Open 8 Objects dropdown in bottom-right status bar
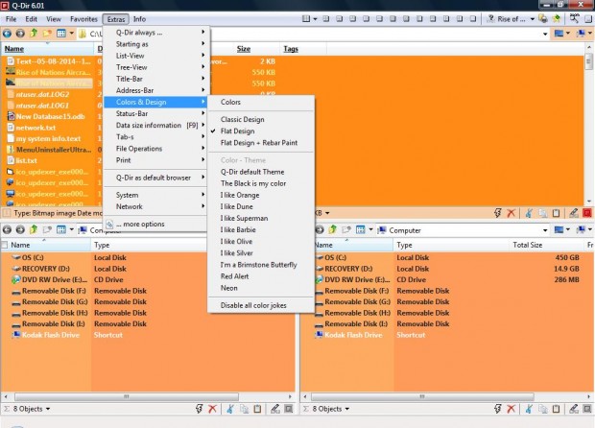 tap(346, 409)
